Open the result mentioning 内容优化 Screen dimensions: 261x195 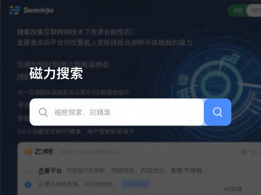coord(120,170)
